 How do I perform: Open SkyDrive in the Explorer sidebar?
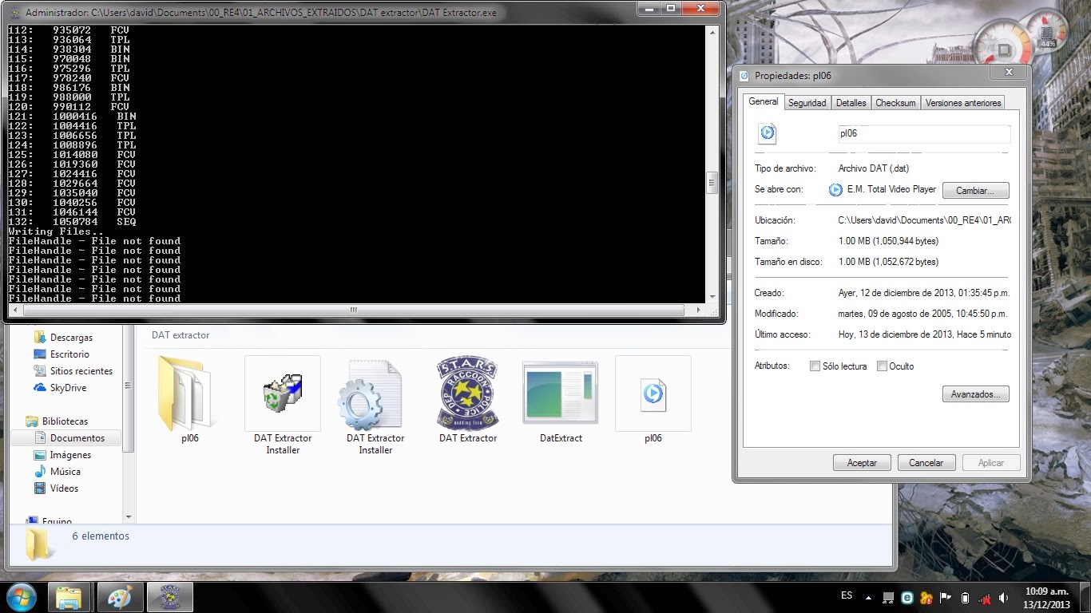point(68,388)
